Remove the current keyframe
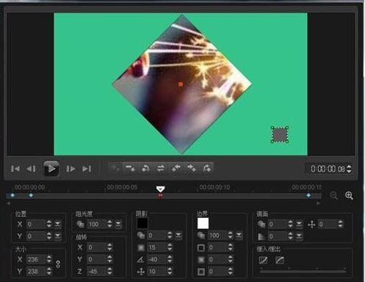Screen dimensions: 365x282 coord(130,169)
